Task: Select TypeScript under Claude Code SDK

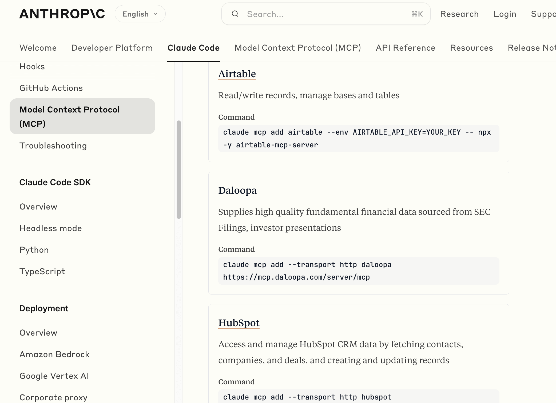Action: point(42,271)
